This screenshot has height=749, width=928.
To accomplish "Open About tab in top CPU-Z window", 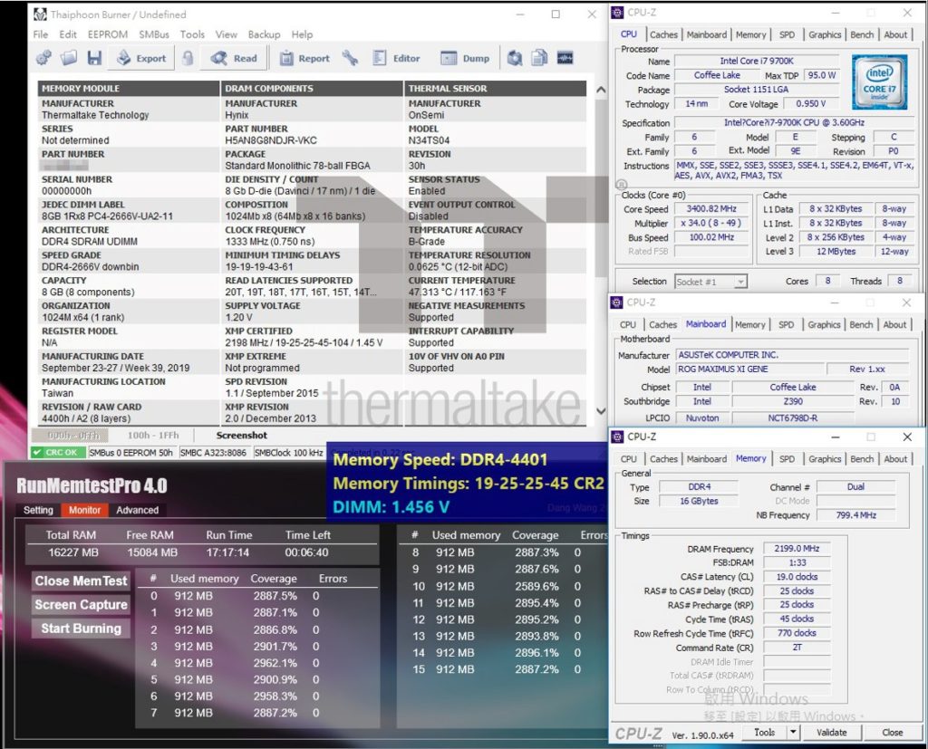I will 895,35.
